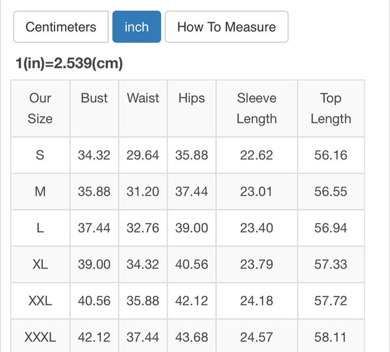The image size is (390, 352).
Task: Click the XXXL top length value 58.11
Action: click(331, 337)
